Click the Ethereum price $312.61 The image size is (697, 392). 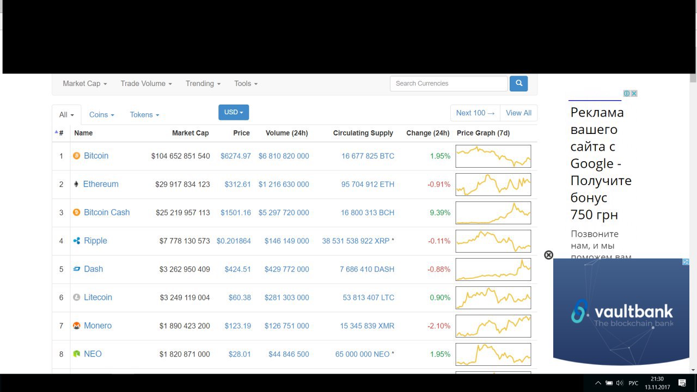point(238,184)
